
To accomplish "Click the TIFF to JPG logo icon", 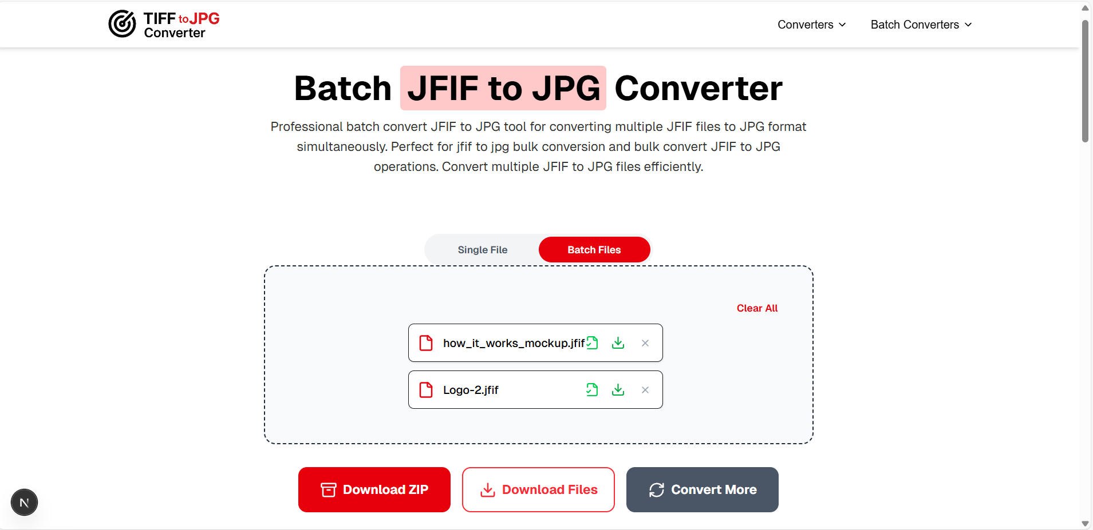I will coord(121,24).
